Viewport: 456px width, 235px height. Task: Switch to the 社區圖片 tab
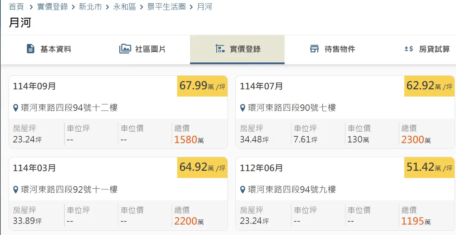point(150,49)
